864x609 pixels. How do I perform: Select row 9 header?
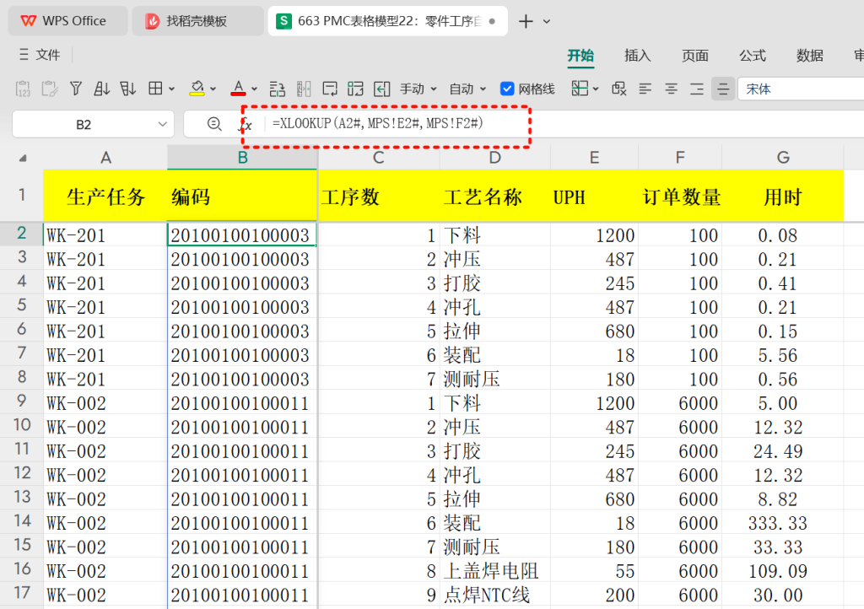click(x=21, y=401)
